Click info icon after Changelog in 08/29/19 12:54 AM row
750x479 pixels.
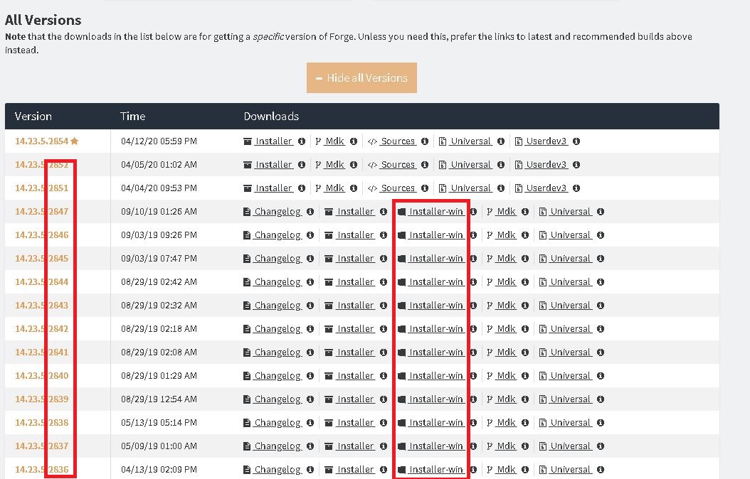click(x=310, y=399)
